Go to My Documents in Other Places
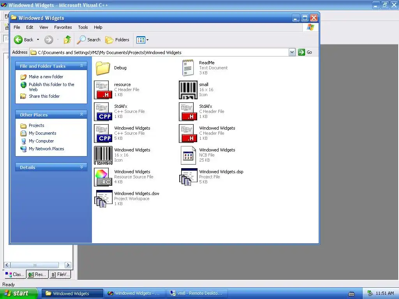Image resolution: width=399 pixels, height=299 pixels. [42, 133]
